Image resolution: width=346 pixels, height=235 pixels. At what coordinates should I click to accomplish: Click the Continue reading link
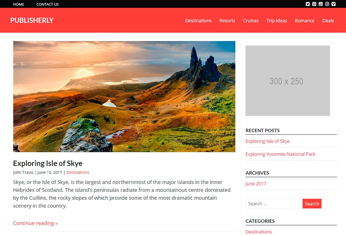(x=35, y=223)
